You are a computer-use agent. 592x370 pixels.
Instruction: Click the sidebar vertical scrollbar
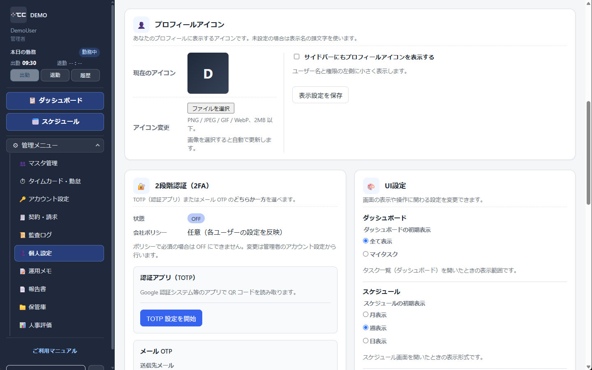[x=113, y=177]
